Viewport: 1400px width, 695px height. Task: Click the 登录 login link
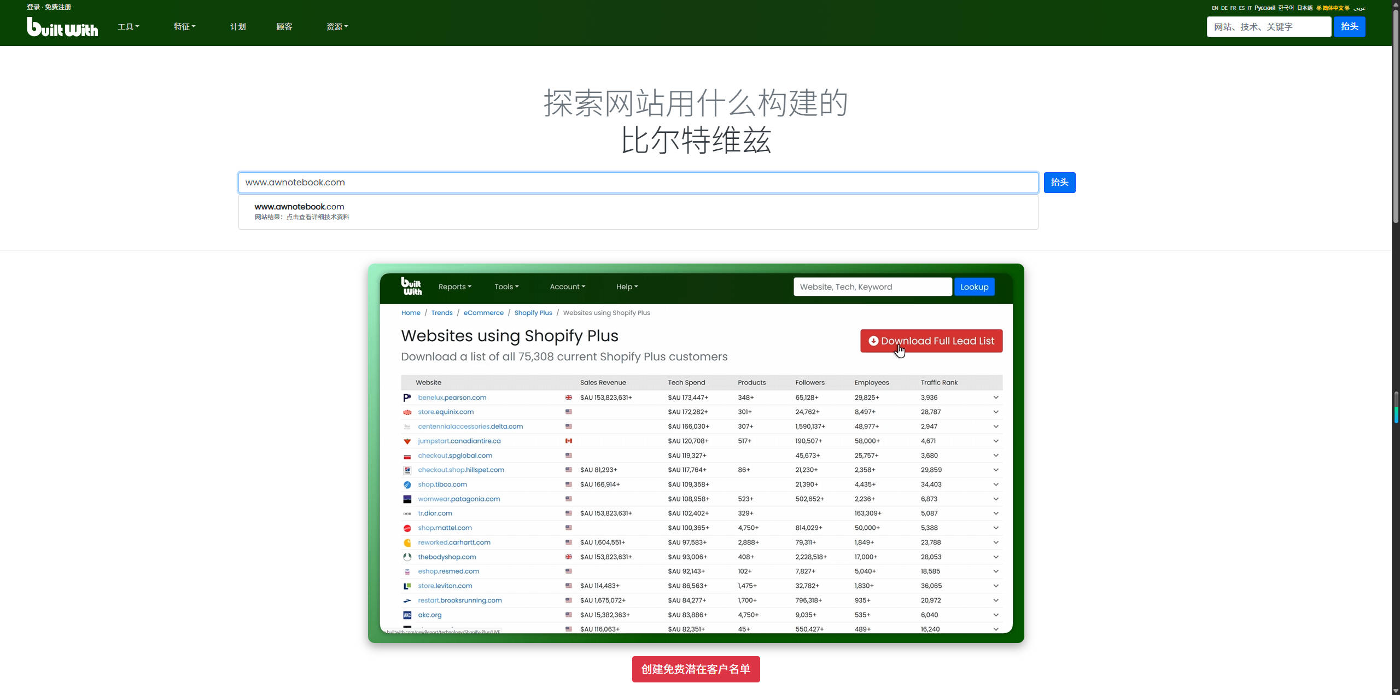point(33,7)
